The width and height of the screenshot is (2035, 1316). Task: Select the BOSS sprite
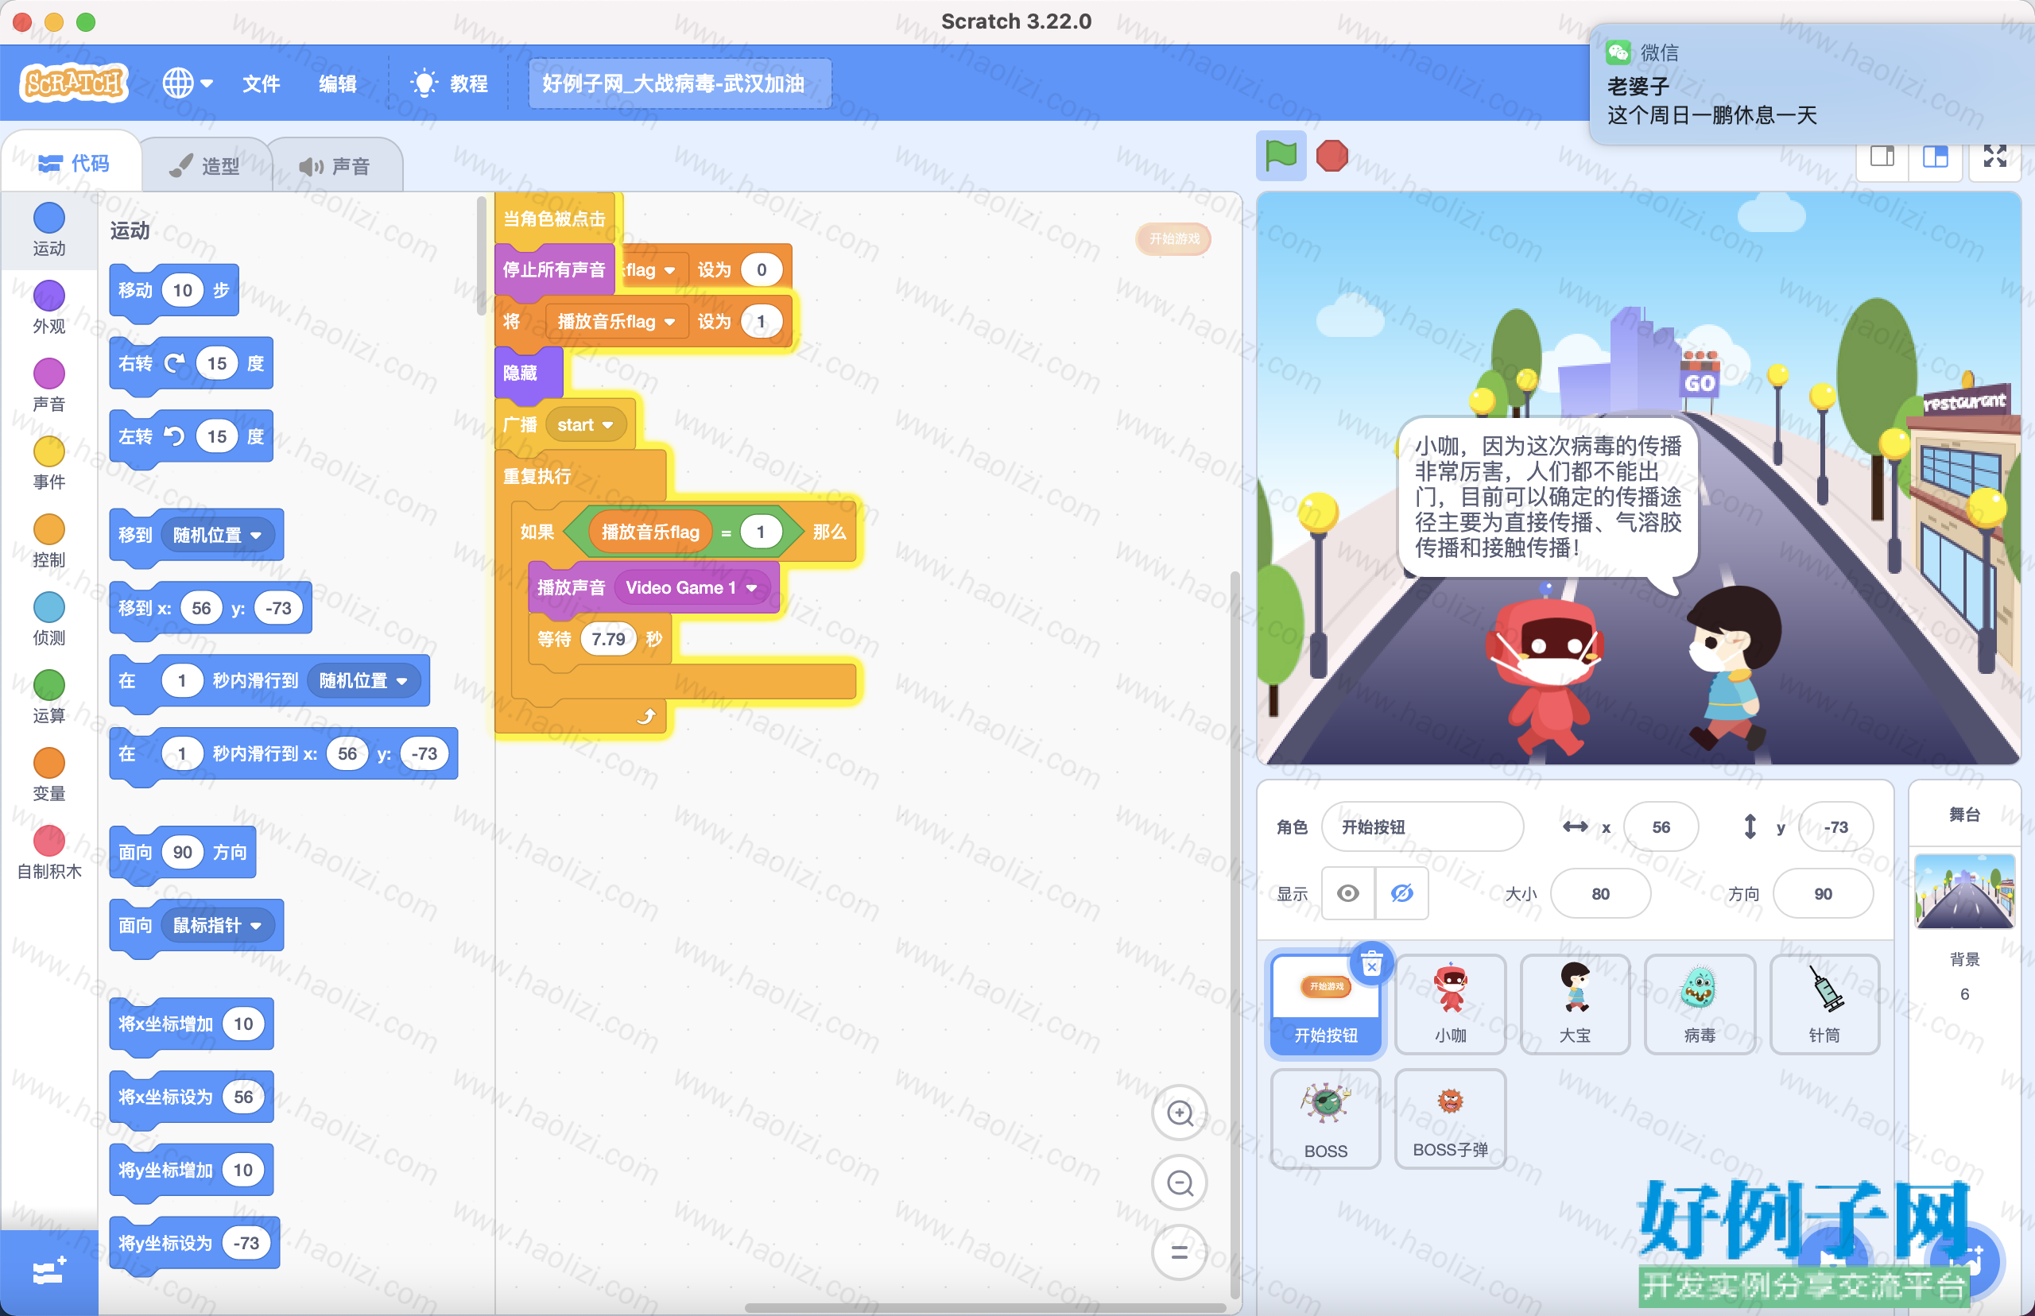1326,1120
